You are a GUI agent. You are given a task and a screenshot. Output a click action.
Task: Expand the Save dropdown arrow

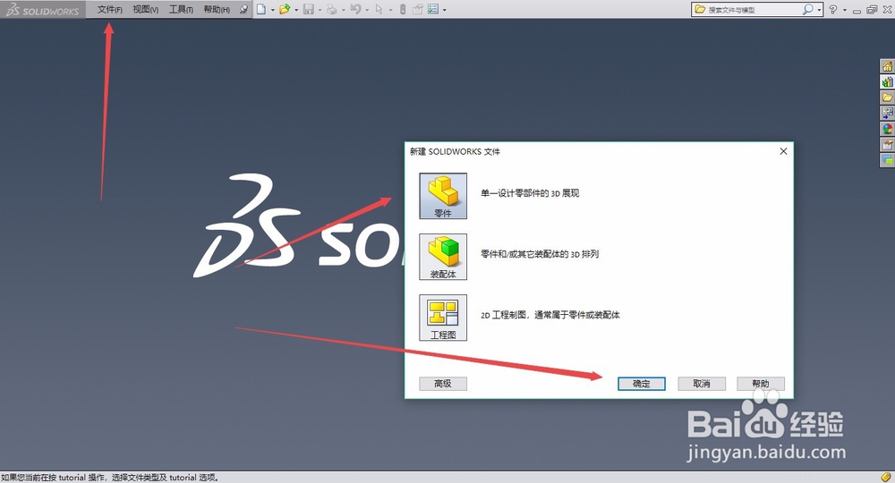point(320,10)
